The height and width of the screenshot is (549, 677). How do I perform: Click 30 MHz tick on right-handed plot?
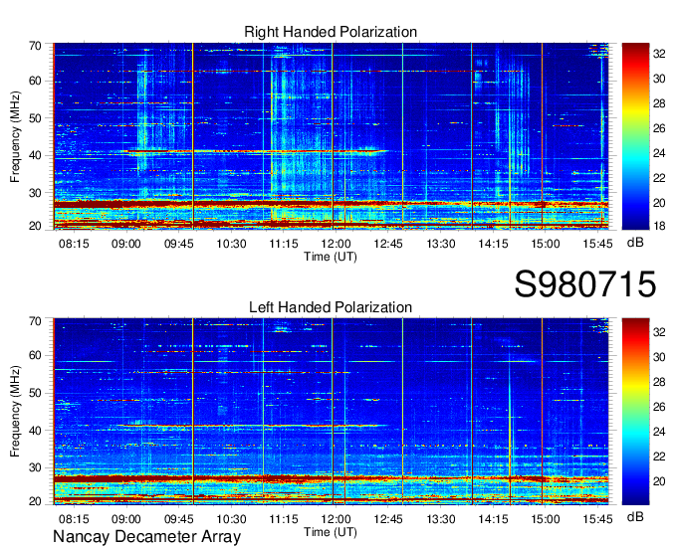click(x=35, y=193)
